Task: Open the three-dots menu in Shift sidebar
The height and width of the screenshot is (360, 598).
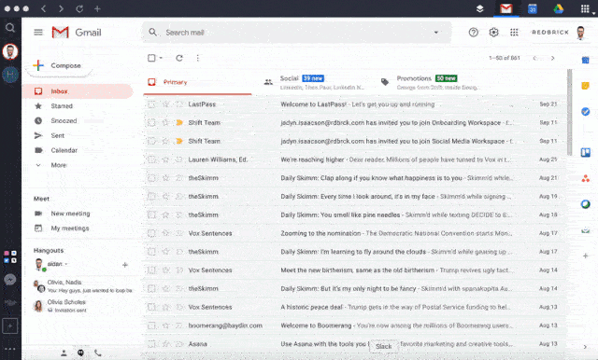Action: tap(10, 349)
